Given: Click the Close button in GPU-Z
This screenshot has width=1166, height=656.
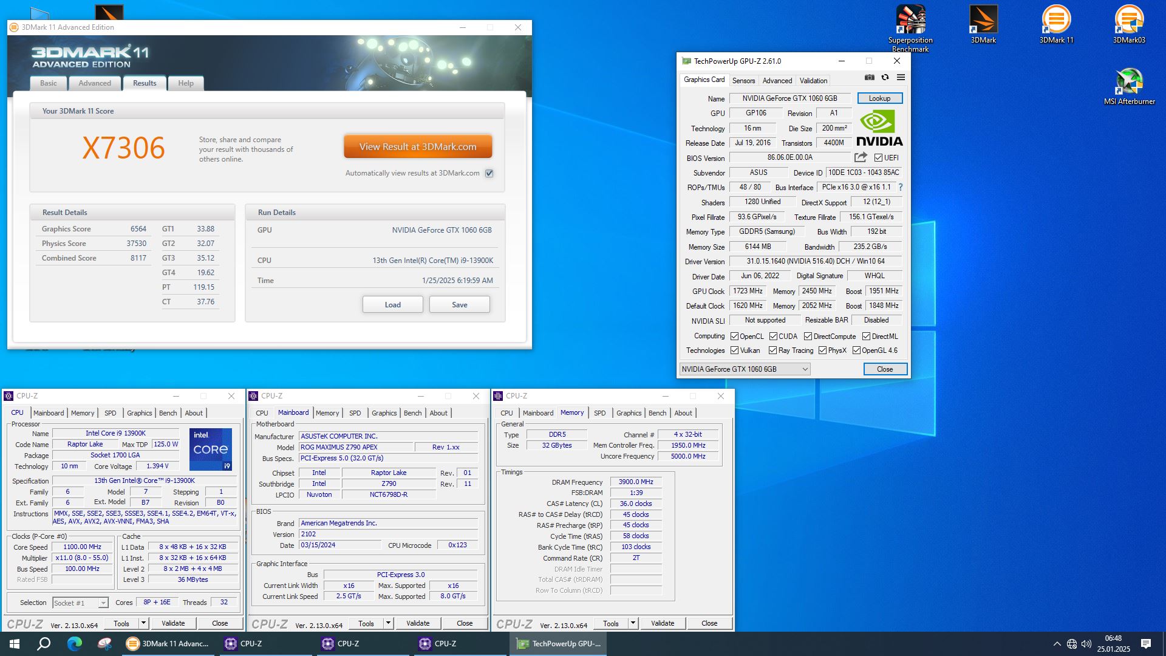Looking at the screenshot, I should 885,369.
